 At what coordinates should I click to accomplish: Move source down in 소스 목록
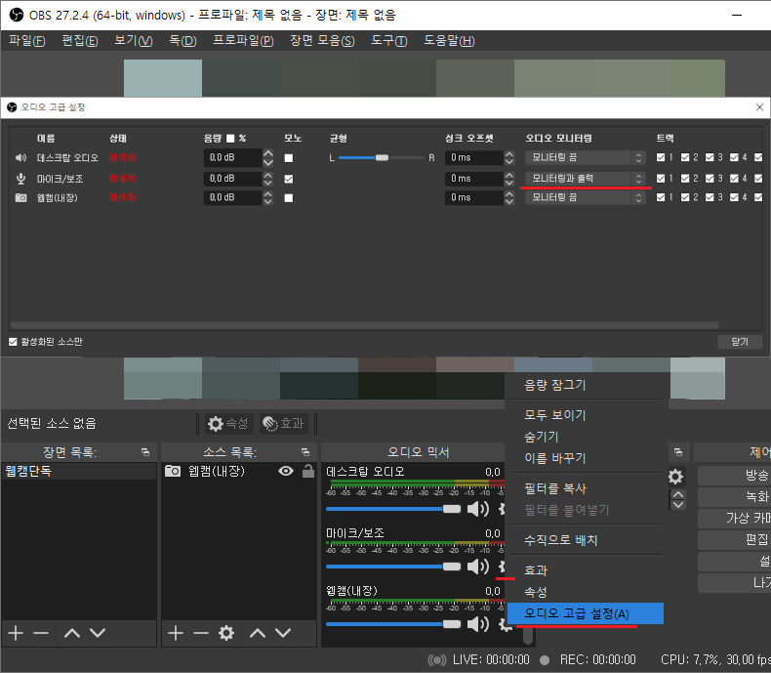[x=283, y=633]
